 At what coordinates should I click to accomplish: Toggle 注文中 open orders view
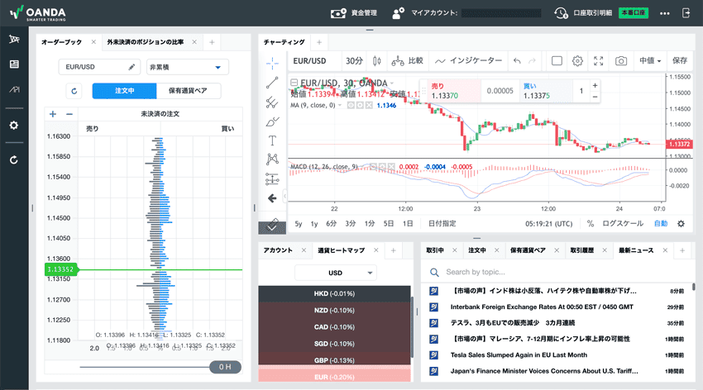tap(125, 91)
